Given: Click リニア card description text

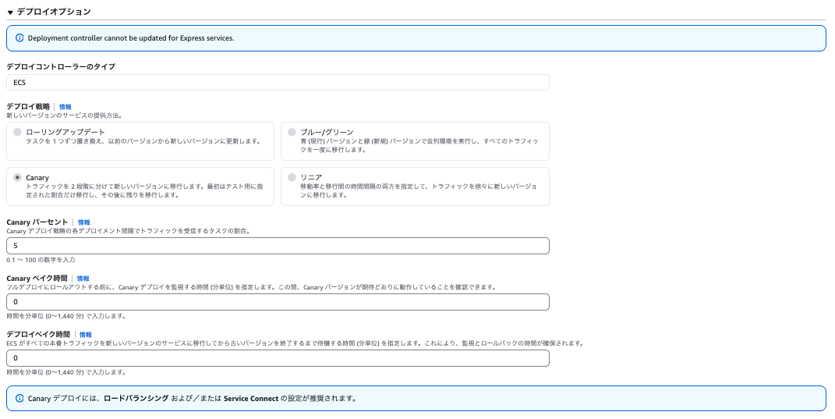Looking at the screenshot, I should point(419,191).
